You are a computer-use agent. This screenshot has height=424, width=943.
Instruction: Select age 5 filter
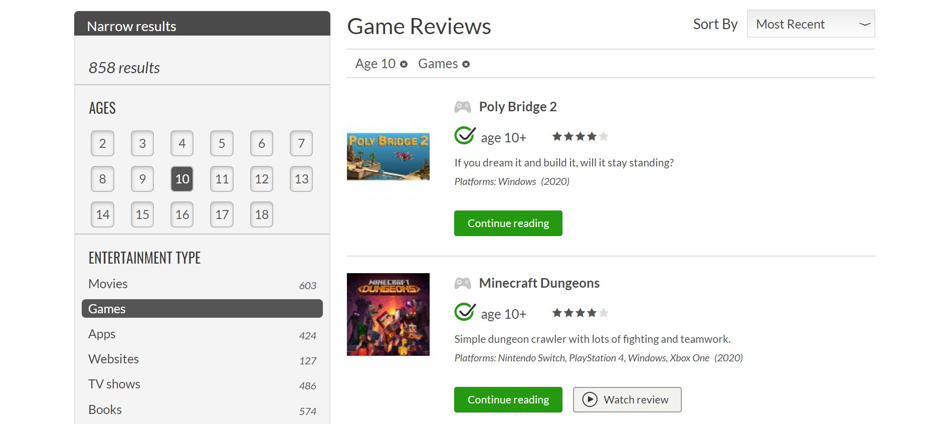pos(222,143)
